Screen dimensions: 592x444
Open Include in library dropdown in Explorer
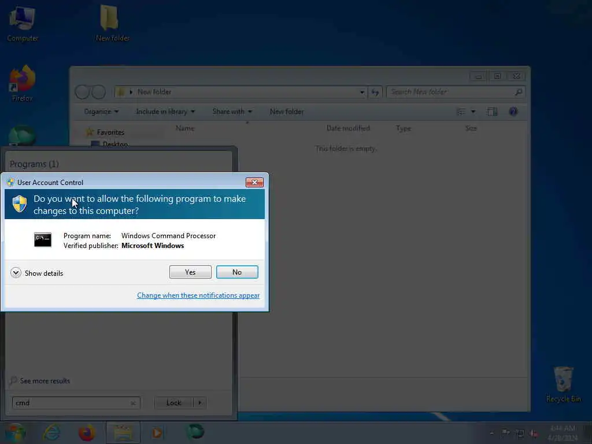click(165, 112)
